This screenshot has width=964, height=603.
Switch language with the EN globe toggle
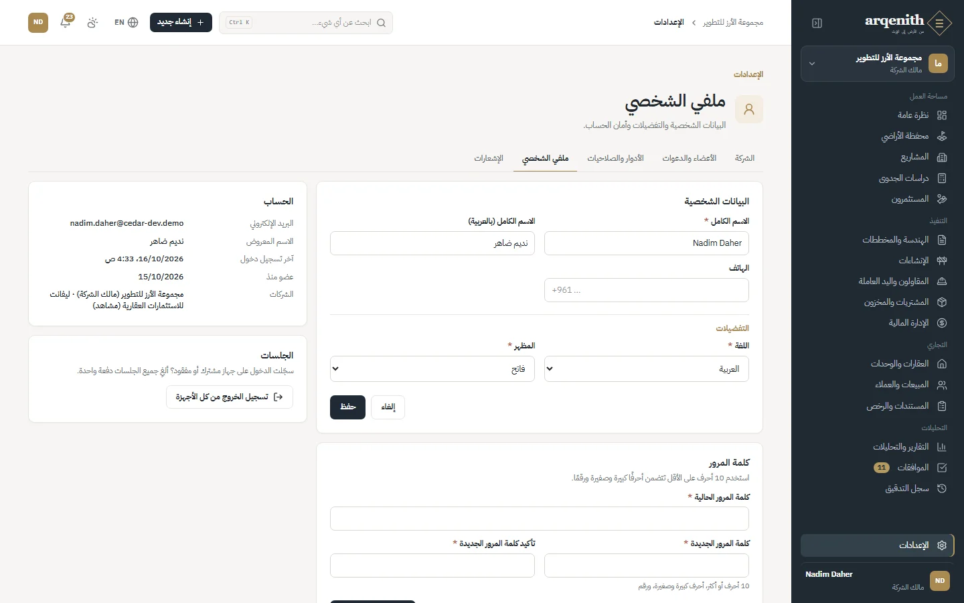(126, 22)
